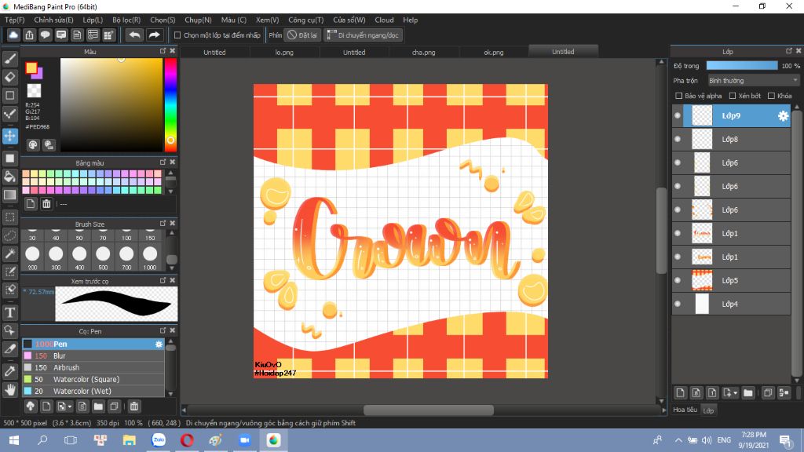Hide layer Lớp8 using its visibility dot
Viewport: 804px width, 452px height.
tap(678, 139)
